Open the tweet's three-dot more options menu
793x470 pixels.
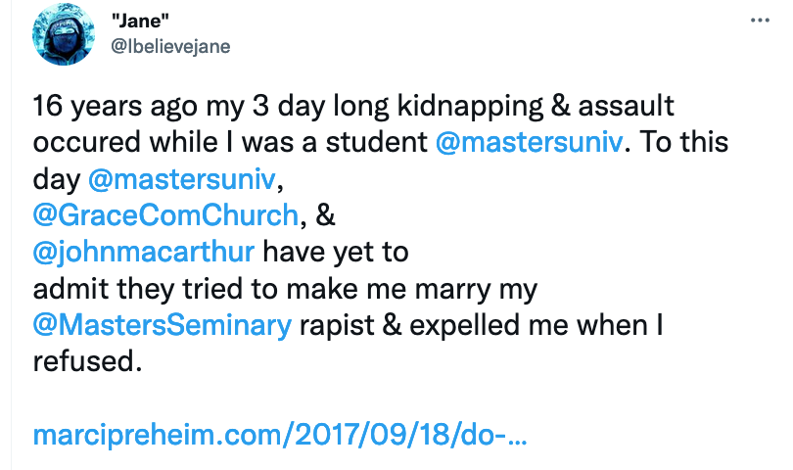click(760, 21)
